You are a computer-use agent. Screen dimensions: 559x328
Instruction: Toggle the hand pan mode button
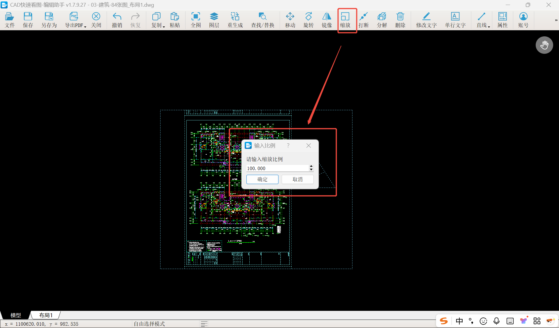click(544, 45)
